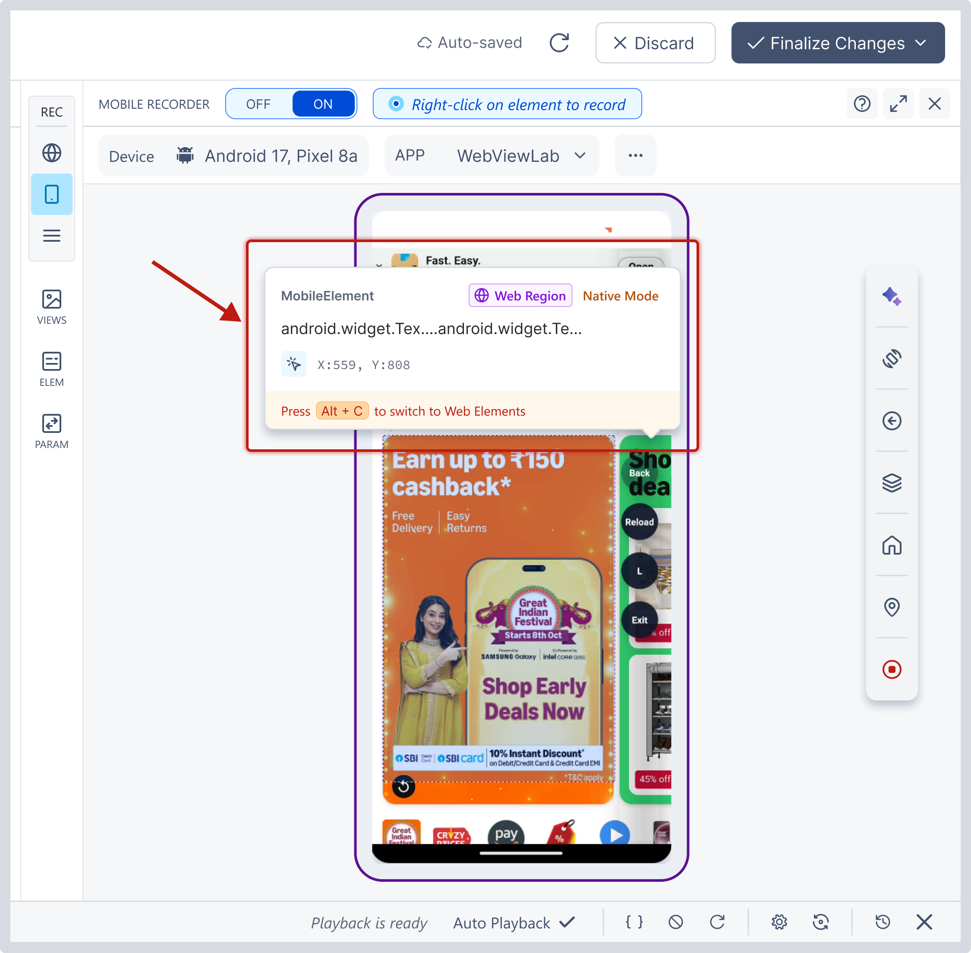The width and height of the screenshot is (971, 953).
Task: Set device location with pin icon
Action: coord(892,607)
